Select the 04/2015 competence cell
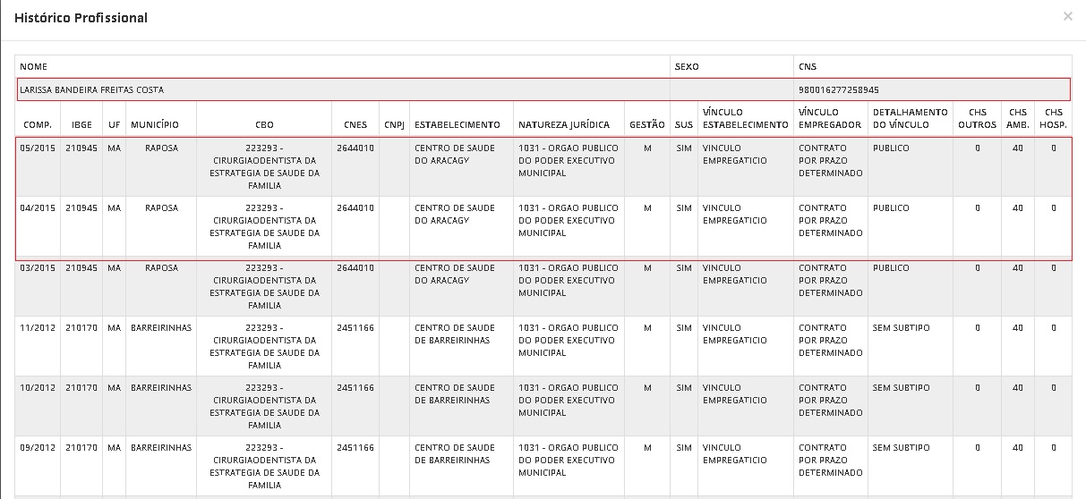This screenshot has height=499, width=1086. pos(38,208)
